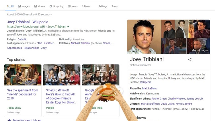This screenshot has width=215, height=121.
Task: Select the All search tab
Action: pyautogui.click(x=10, y=6)
